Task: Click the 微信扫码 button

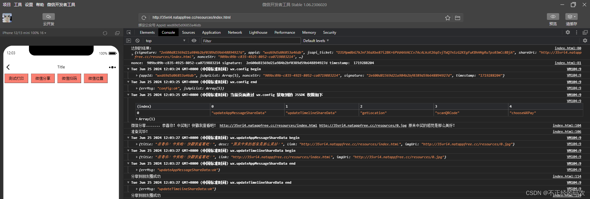Action: [x=69, y=78]
